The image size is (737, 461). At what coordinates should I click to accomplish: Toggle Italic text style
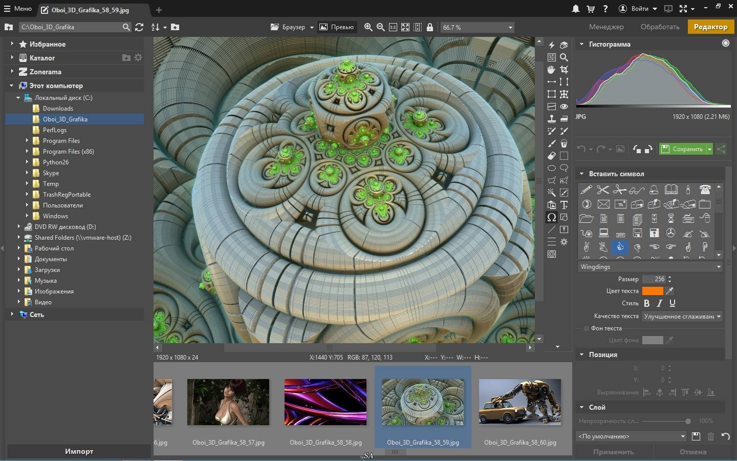660,303
